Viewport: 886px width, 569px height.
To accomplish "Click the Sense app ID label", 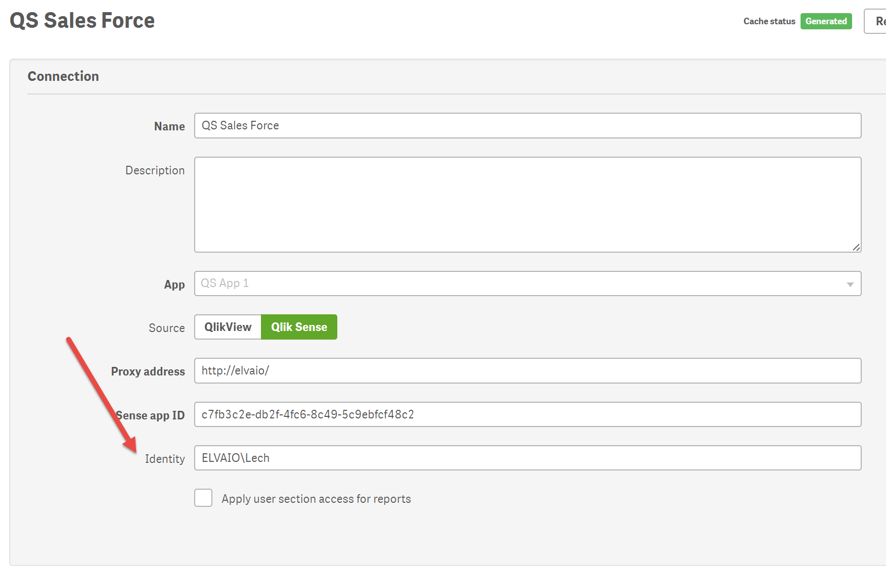I will 150,416.
